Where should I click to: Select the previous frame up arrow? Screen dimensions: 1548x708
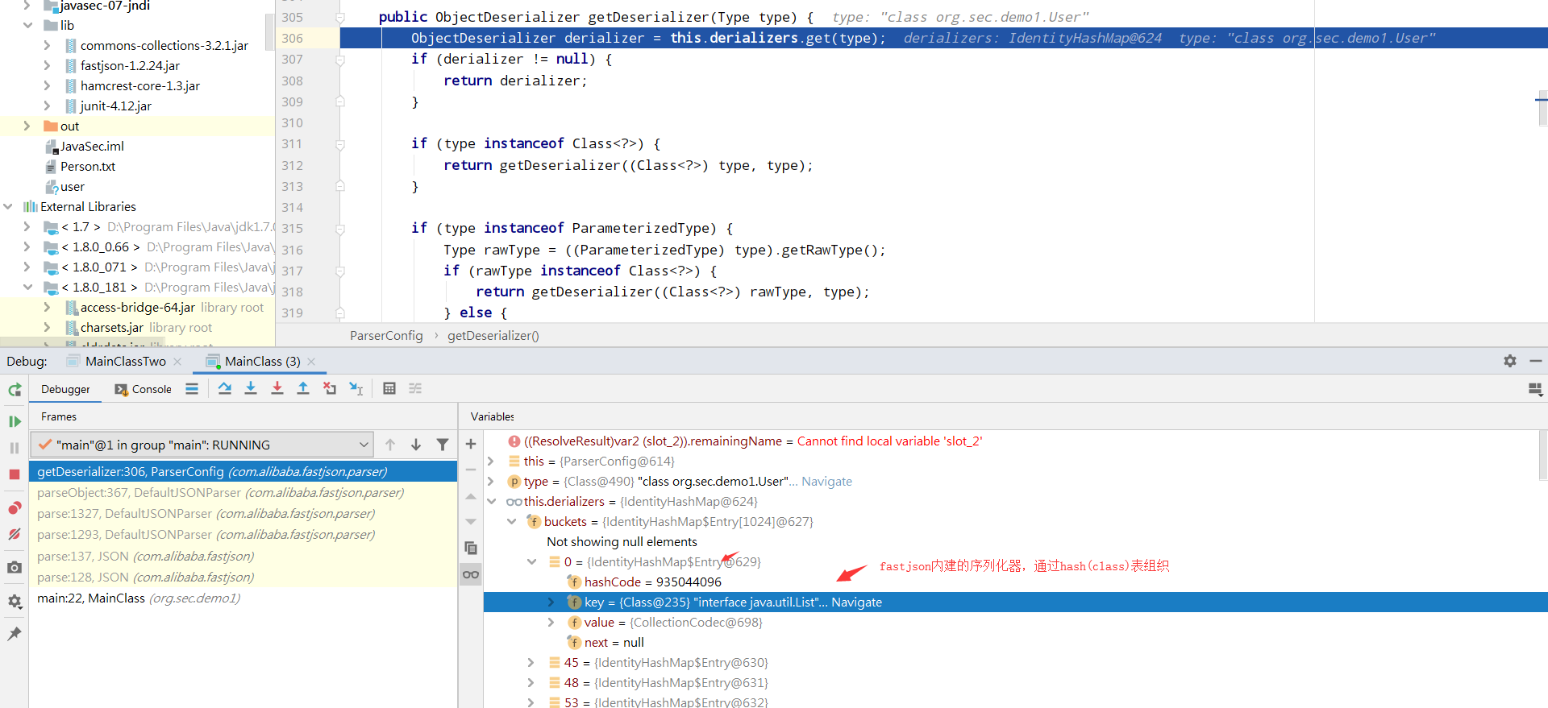(390, 445)
